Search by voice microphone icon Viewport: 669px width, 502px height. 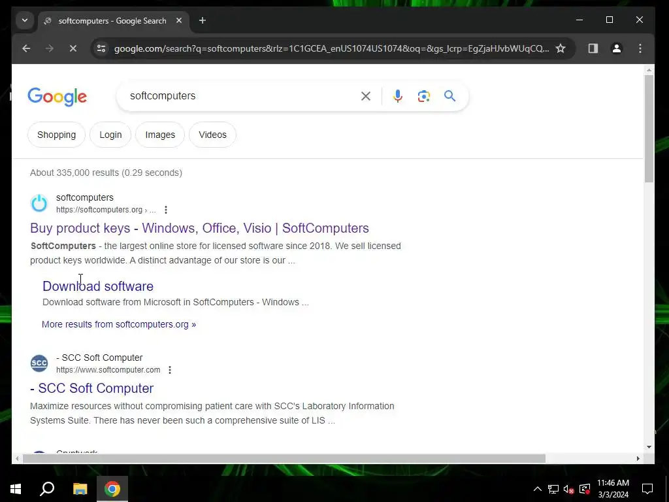point(398,96)
